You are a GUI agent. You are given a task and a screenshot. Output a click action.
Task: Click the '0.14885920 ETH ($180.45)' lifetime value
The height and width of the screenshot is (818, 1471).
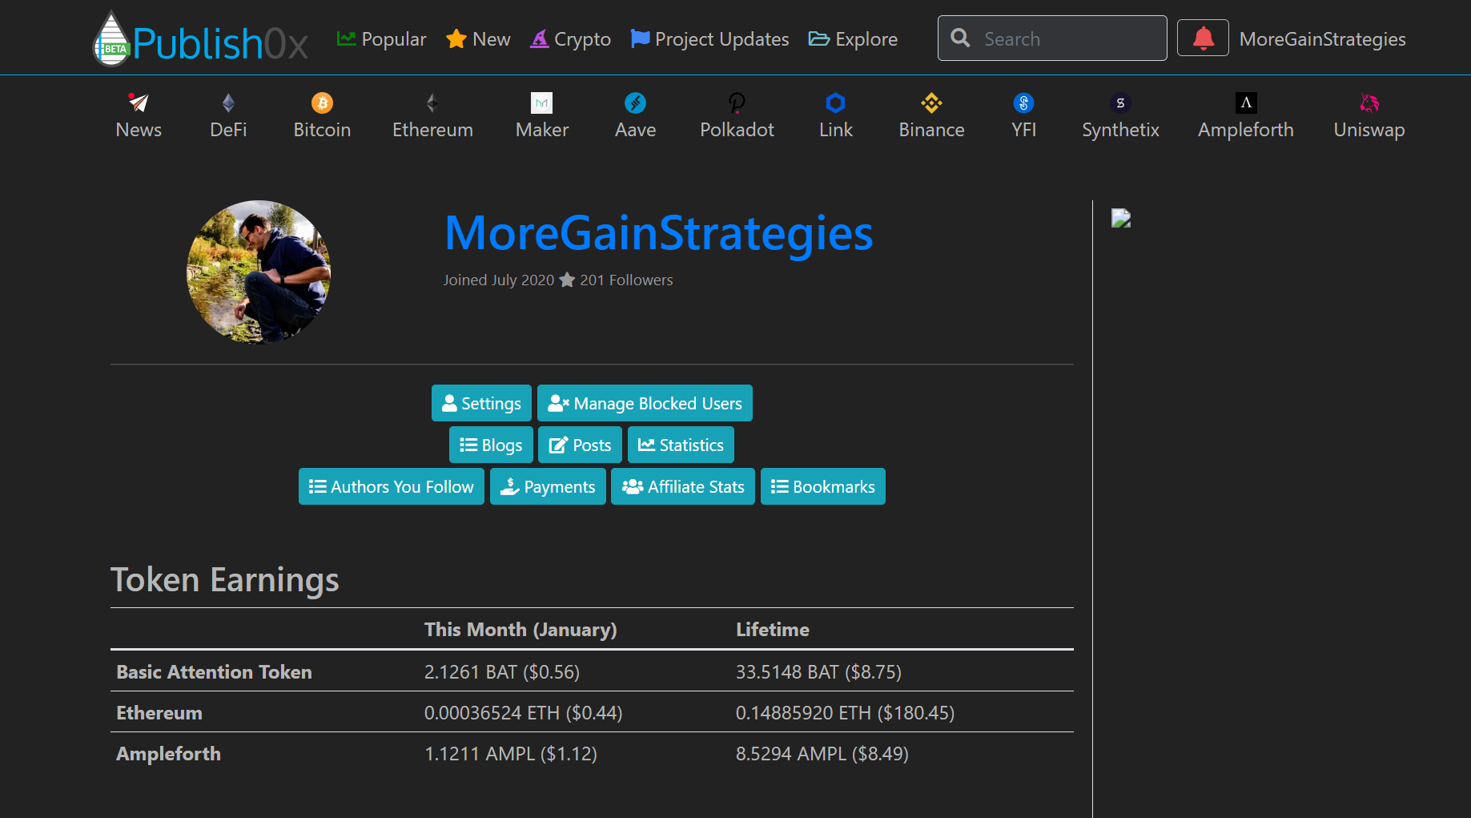coord(845,712)
